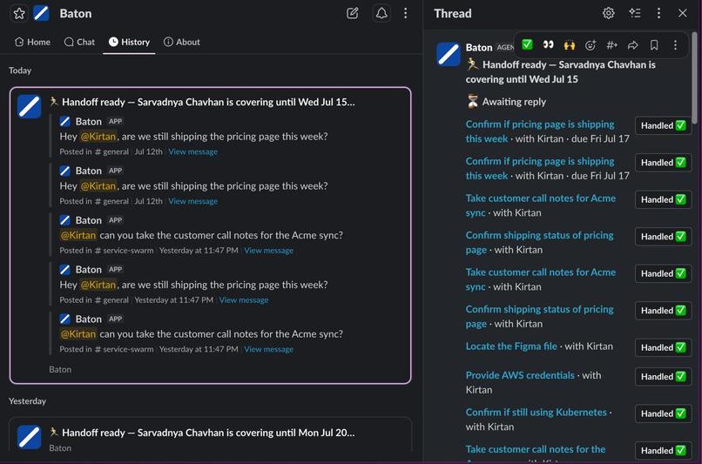The height and width of the screenshot is (464, 702).
Task: Bookmark the message for later
Action: click(x=654, y=44)
